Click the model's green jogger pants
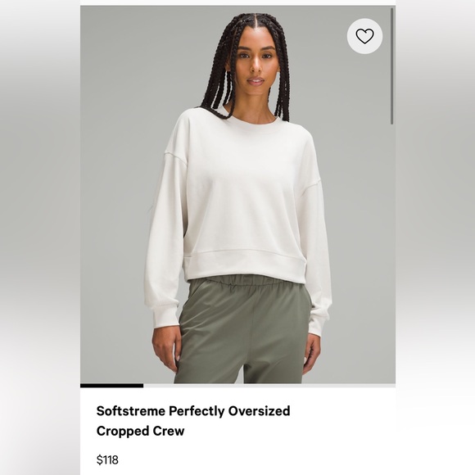 pos(242,328)
